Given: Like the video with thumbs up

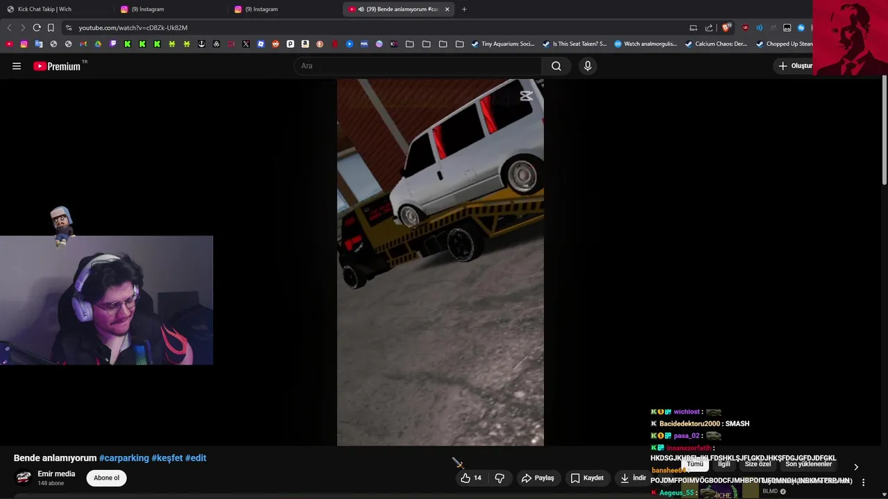Looking at the screenshot, I should point(471,478).
